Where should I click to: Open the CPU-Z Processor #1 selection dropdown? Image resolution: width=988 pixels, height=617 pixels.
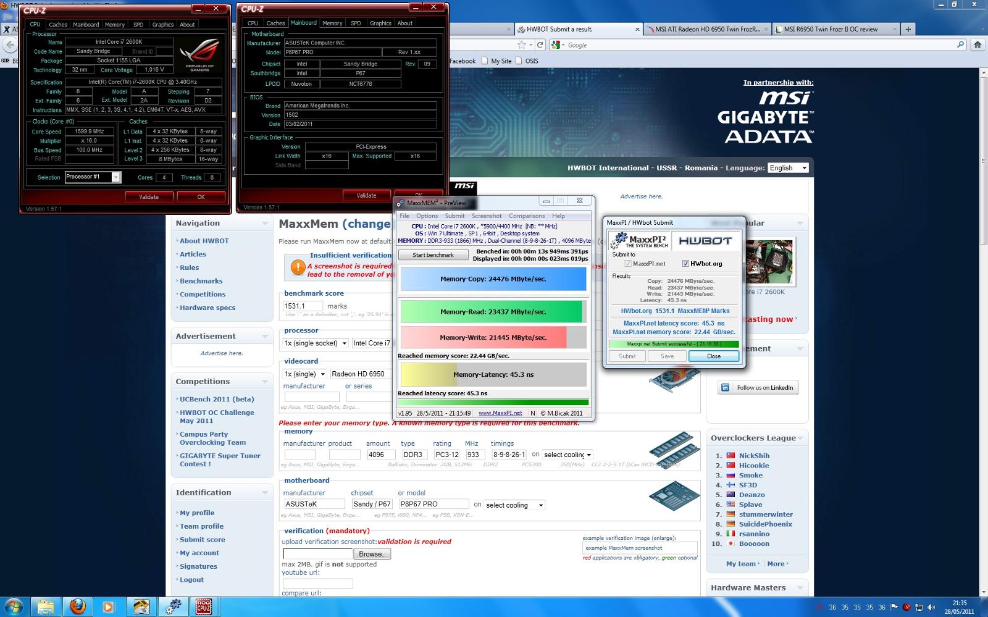(x=93, y=177)
